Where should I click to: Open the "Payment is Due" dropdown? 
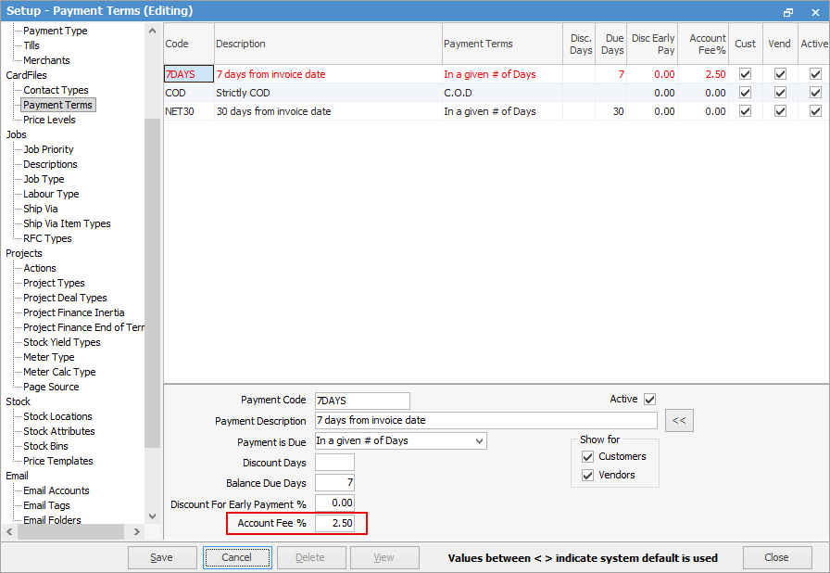480,440
